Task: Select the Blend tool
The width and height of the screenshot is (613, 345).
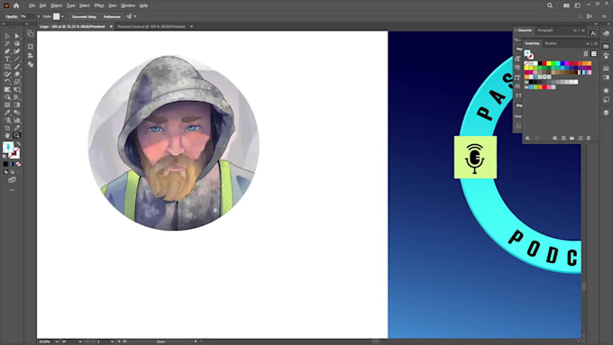Action: point(17,113)
